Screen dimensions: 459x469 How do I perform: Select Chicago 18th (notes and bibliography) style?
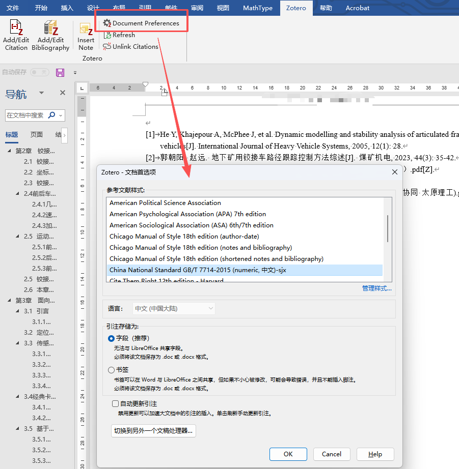245,248
